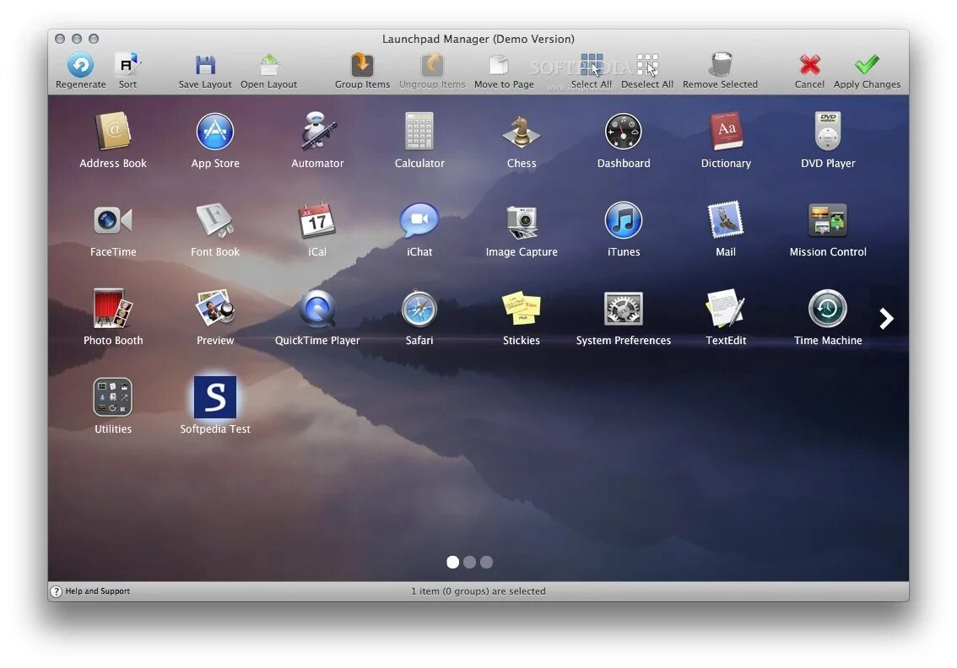Switch to the third page dot

(x=486, y=562)
